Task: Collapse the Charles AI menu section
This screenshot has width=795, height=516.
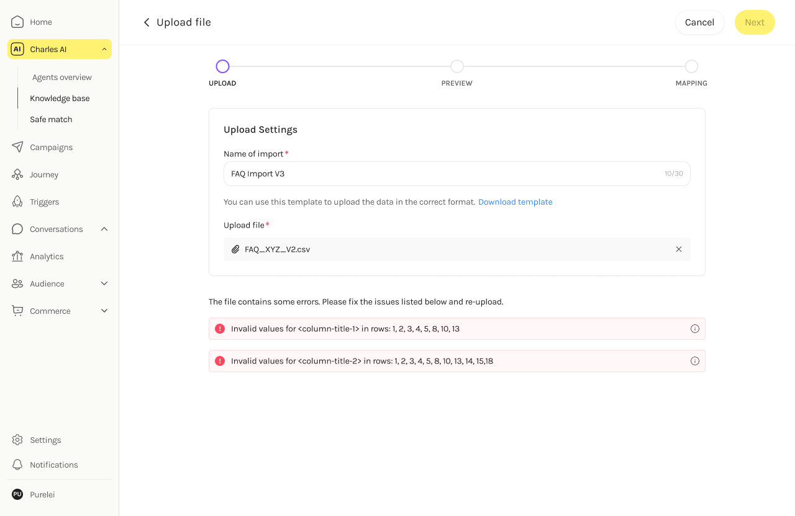Action: [x=104, y=50]
